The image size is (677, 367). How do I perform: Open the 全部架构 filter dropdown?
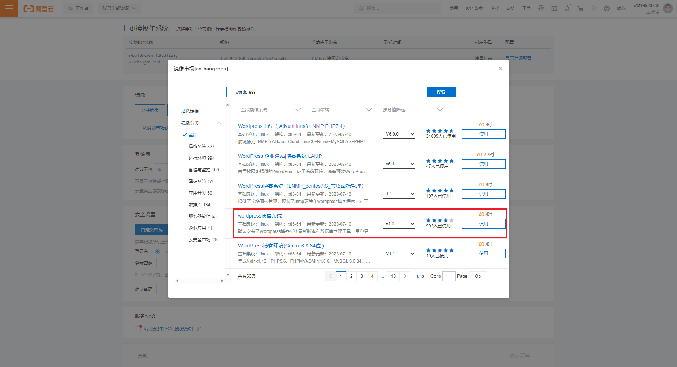[x=342, y=110]
